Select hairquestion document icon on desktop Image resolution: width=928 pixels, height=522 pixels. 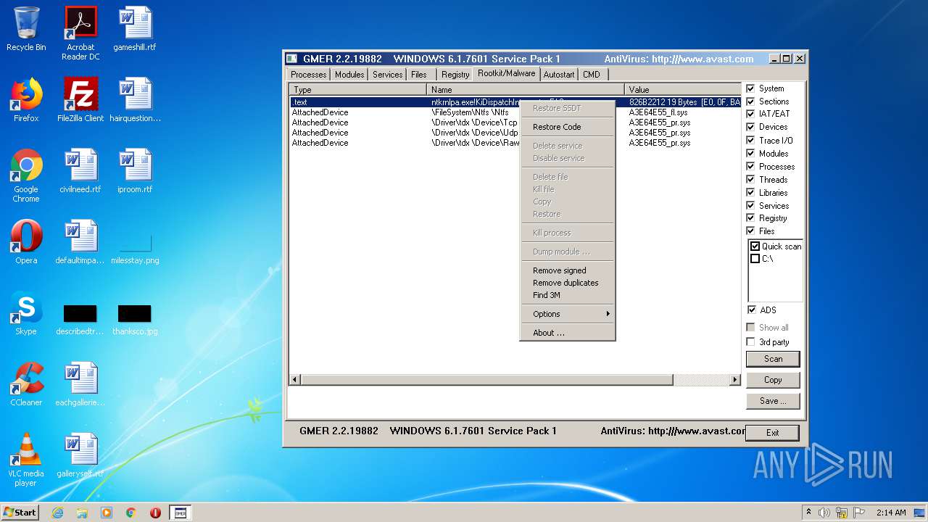pos(135,100)
